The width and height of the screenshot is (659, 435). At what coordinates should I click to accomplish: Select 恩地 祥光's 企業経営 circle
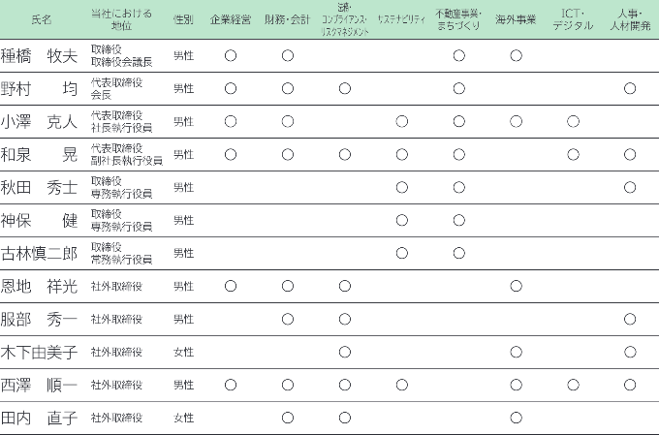pyautogui.click(x=231, y=286)
